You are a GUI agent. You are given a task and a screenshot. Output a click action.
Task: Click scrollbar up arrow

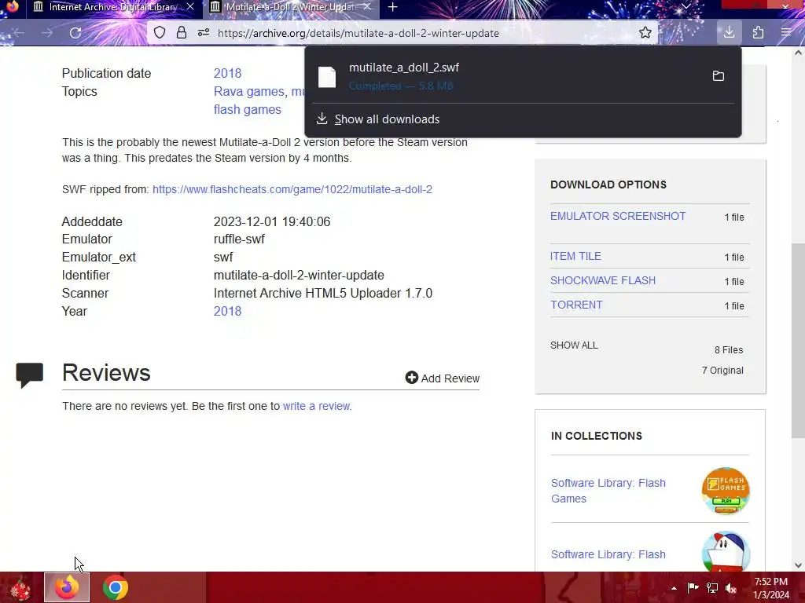(x=798, y=53)
